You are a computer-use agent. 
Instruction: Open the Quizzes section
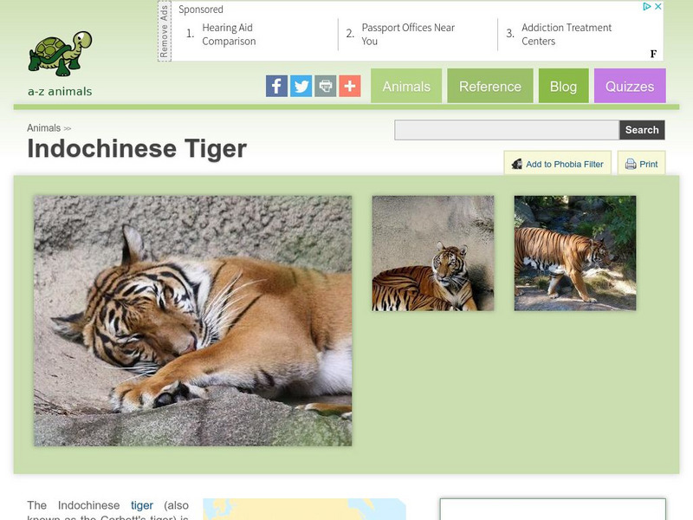tap(631, 86)
